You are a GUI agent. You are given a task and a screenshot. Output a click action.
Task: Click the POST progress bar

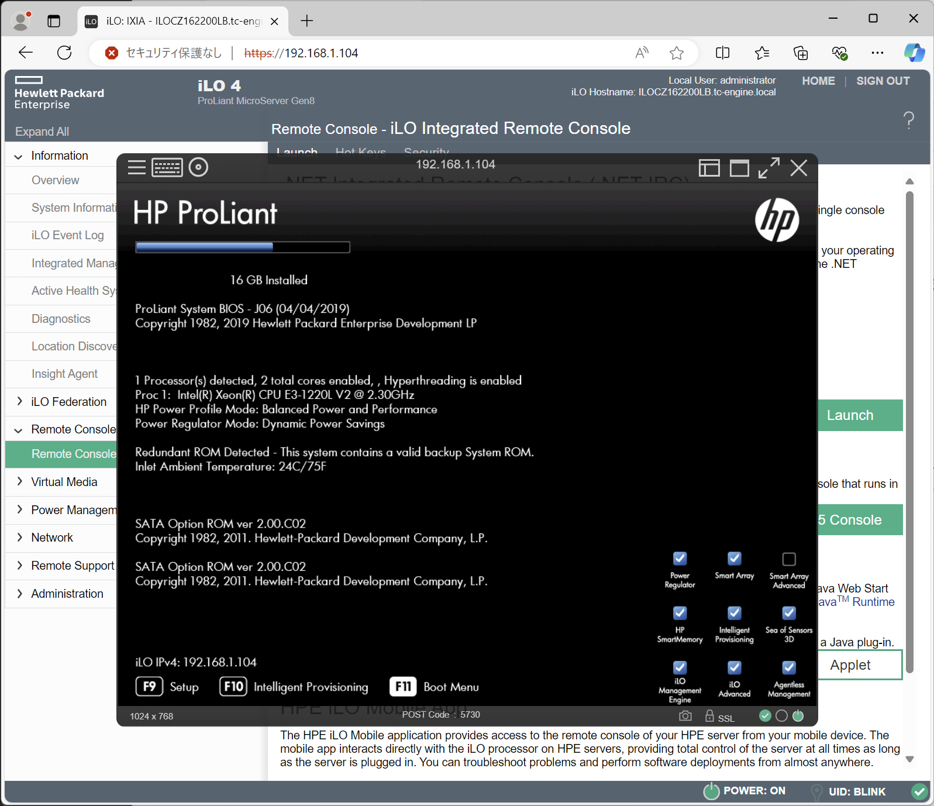tap(243, 247)
